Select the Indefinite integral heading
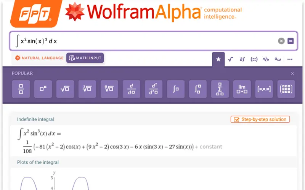 [x=35, y=119]
